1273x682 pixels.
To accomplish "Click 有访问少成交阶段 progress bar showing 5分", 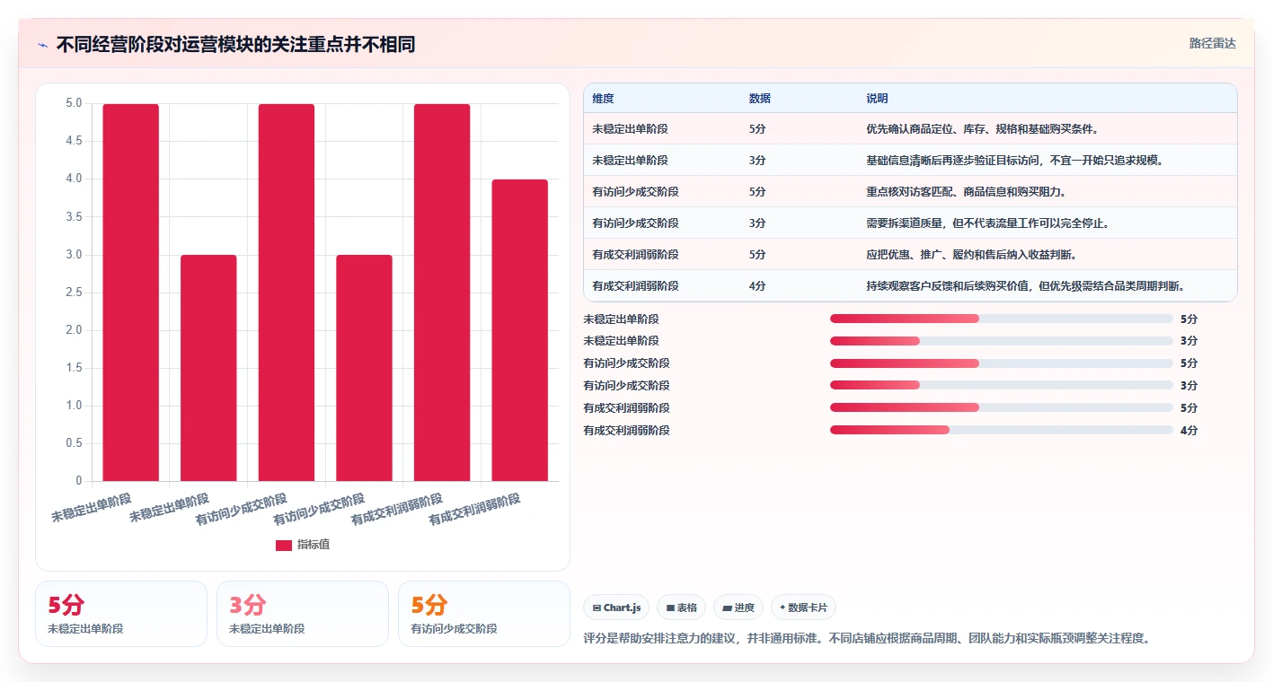I will [x=1002, y=363].
